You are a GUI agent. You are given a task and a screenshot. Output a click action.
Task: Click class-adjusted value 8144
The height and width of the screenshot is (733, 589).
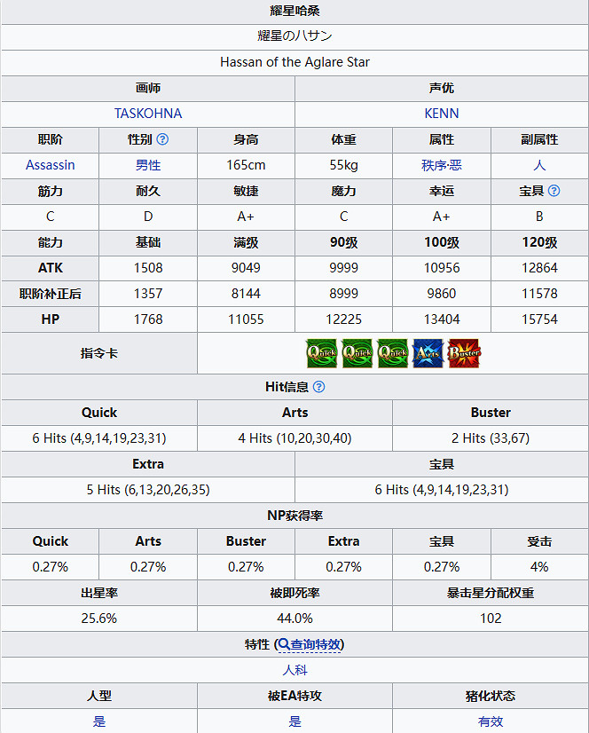point(246,294)
